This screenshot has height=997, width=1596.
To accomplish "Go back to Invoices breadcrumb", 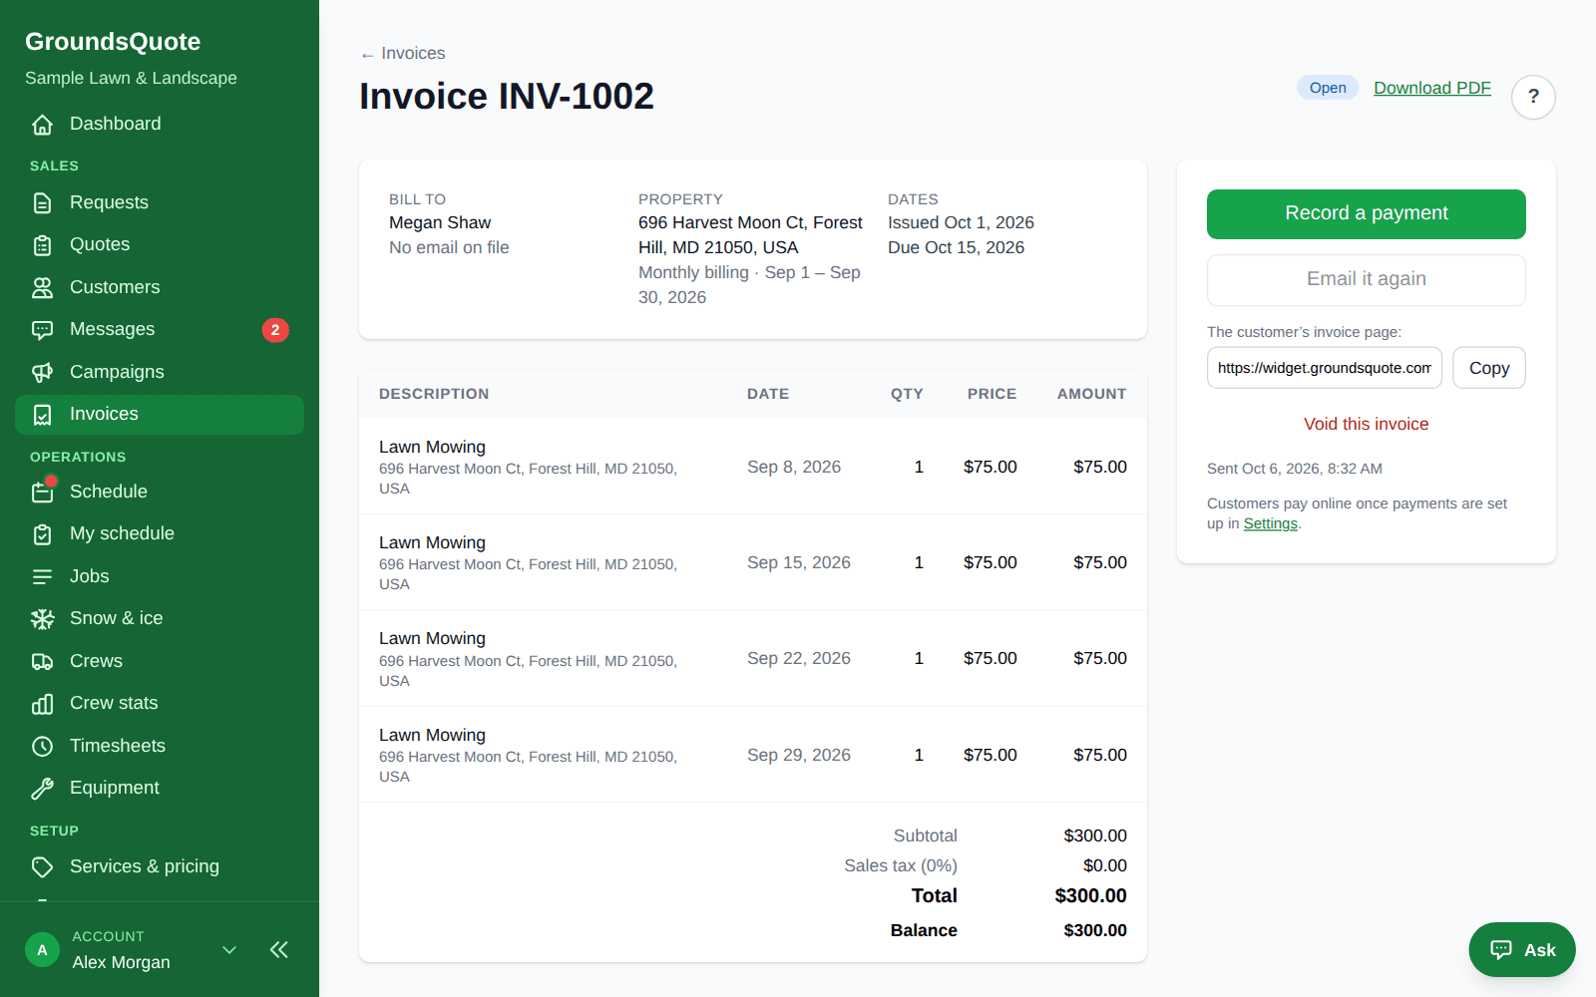I will coord(403,54).
